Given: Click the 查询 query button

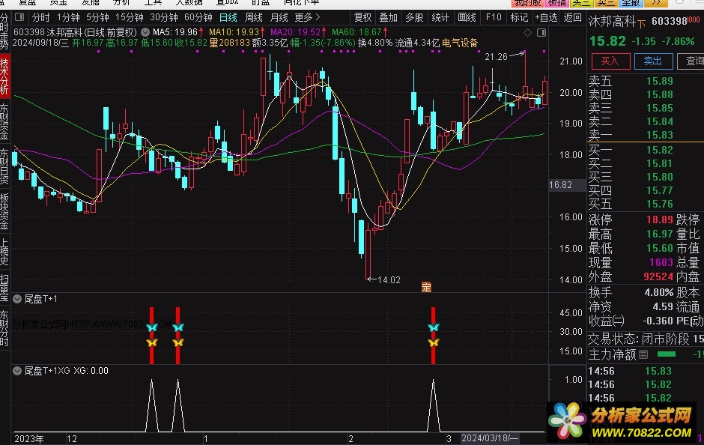Looking at the screenshot, I should tap(691, 61).
